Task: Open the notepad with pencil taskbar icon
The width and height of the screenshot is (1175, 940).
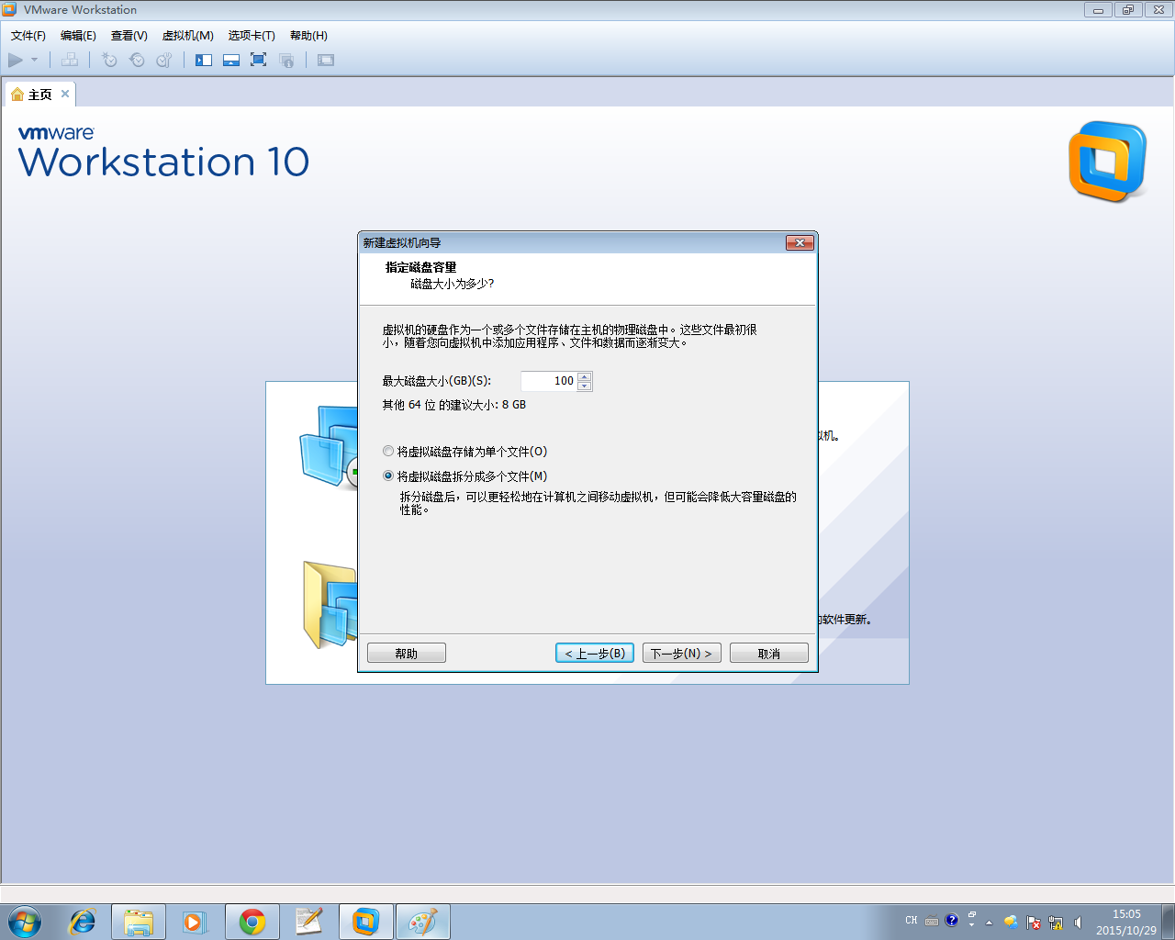Action: (308, 922)
